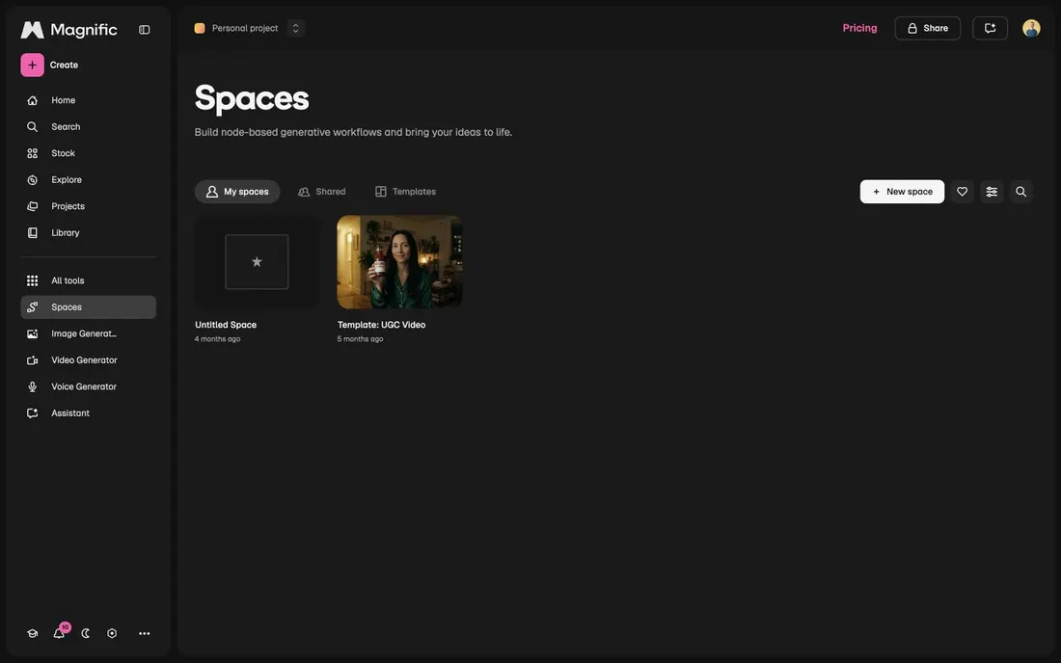Switch to Templates tab
The height and width of the screenshot is (663, 1061).
click(x=405, y=191)
